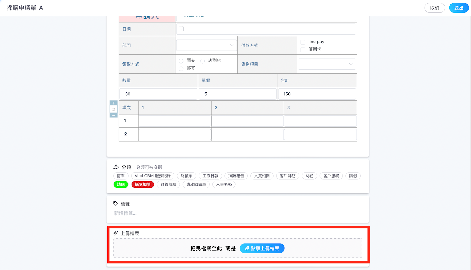
Task: Expand the 貨物項目 dropdown
Action: pyautogui.click(x=327, y=64)
